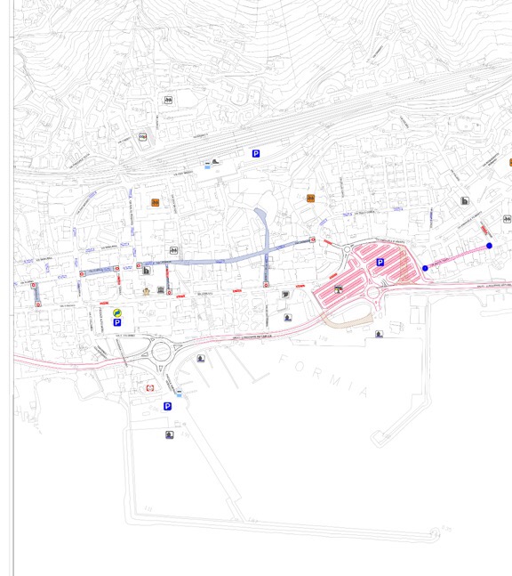This screenshot has width=512, height=576.
Task: Select the light-blue bus stop icon on the pier
Action: [x=179, y=393]
